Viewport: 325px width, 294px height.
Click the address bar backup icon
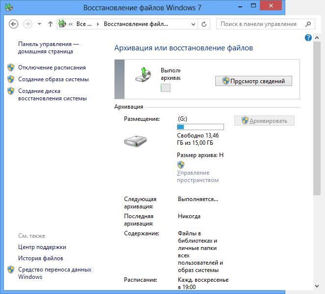[x=62, y=24]
